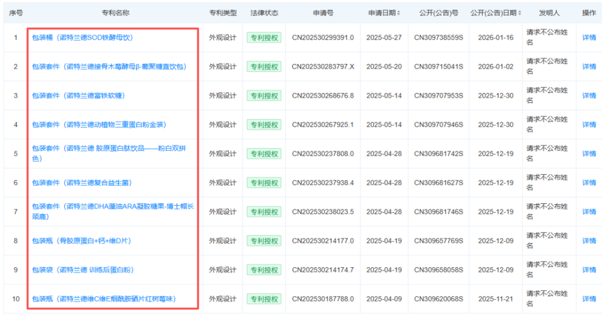The image size is (602, 315).
Task: Click the 公开(公告)号 column header
Action: [x=439, y=13]
